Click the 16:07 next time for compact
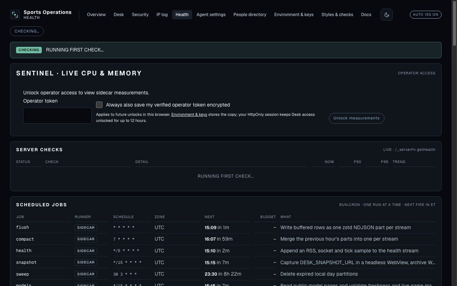 coord(210,239)
